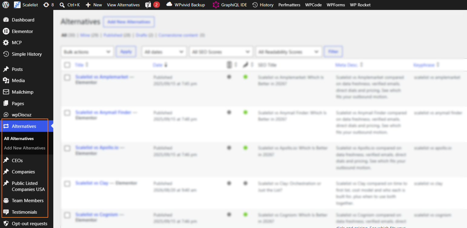Select Add New Alternatives submenu item
The width and height of the screenshot is (467, 228).
coord(25,148)
